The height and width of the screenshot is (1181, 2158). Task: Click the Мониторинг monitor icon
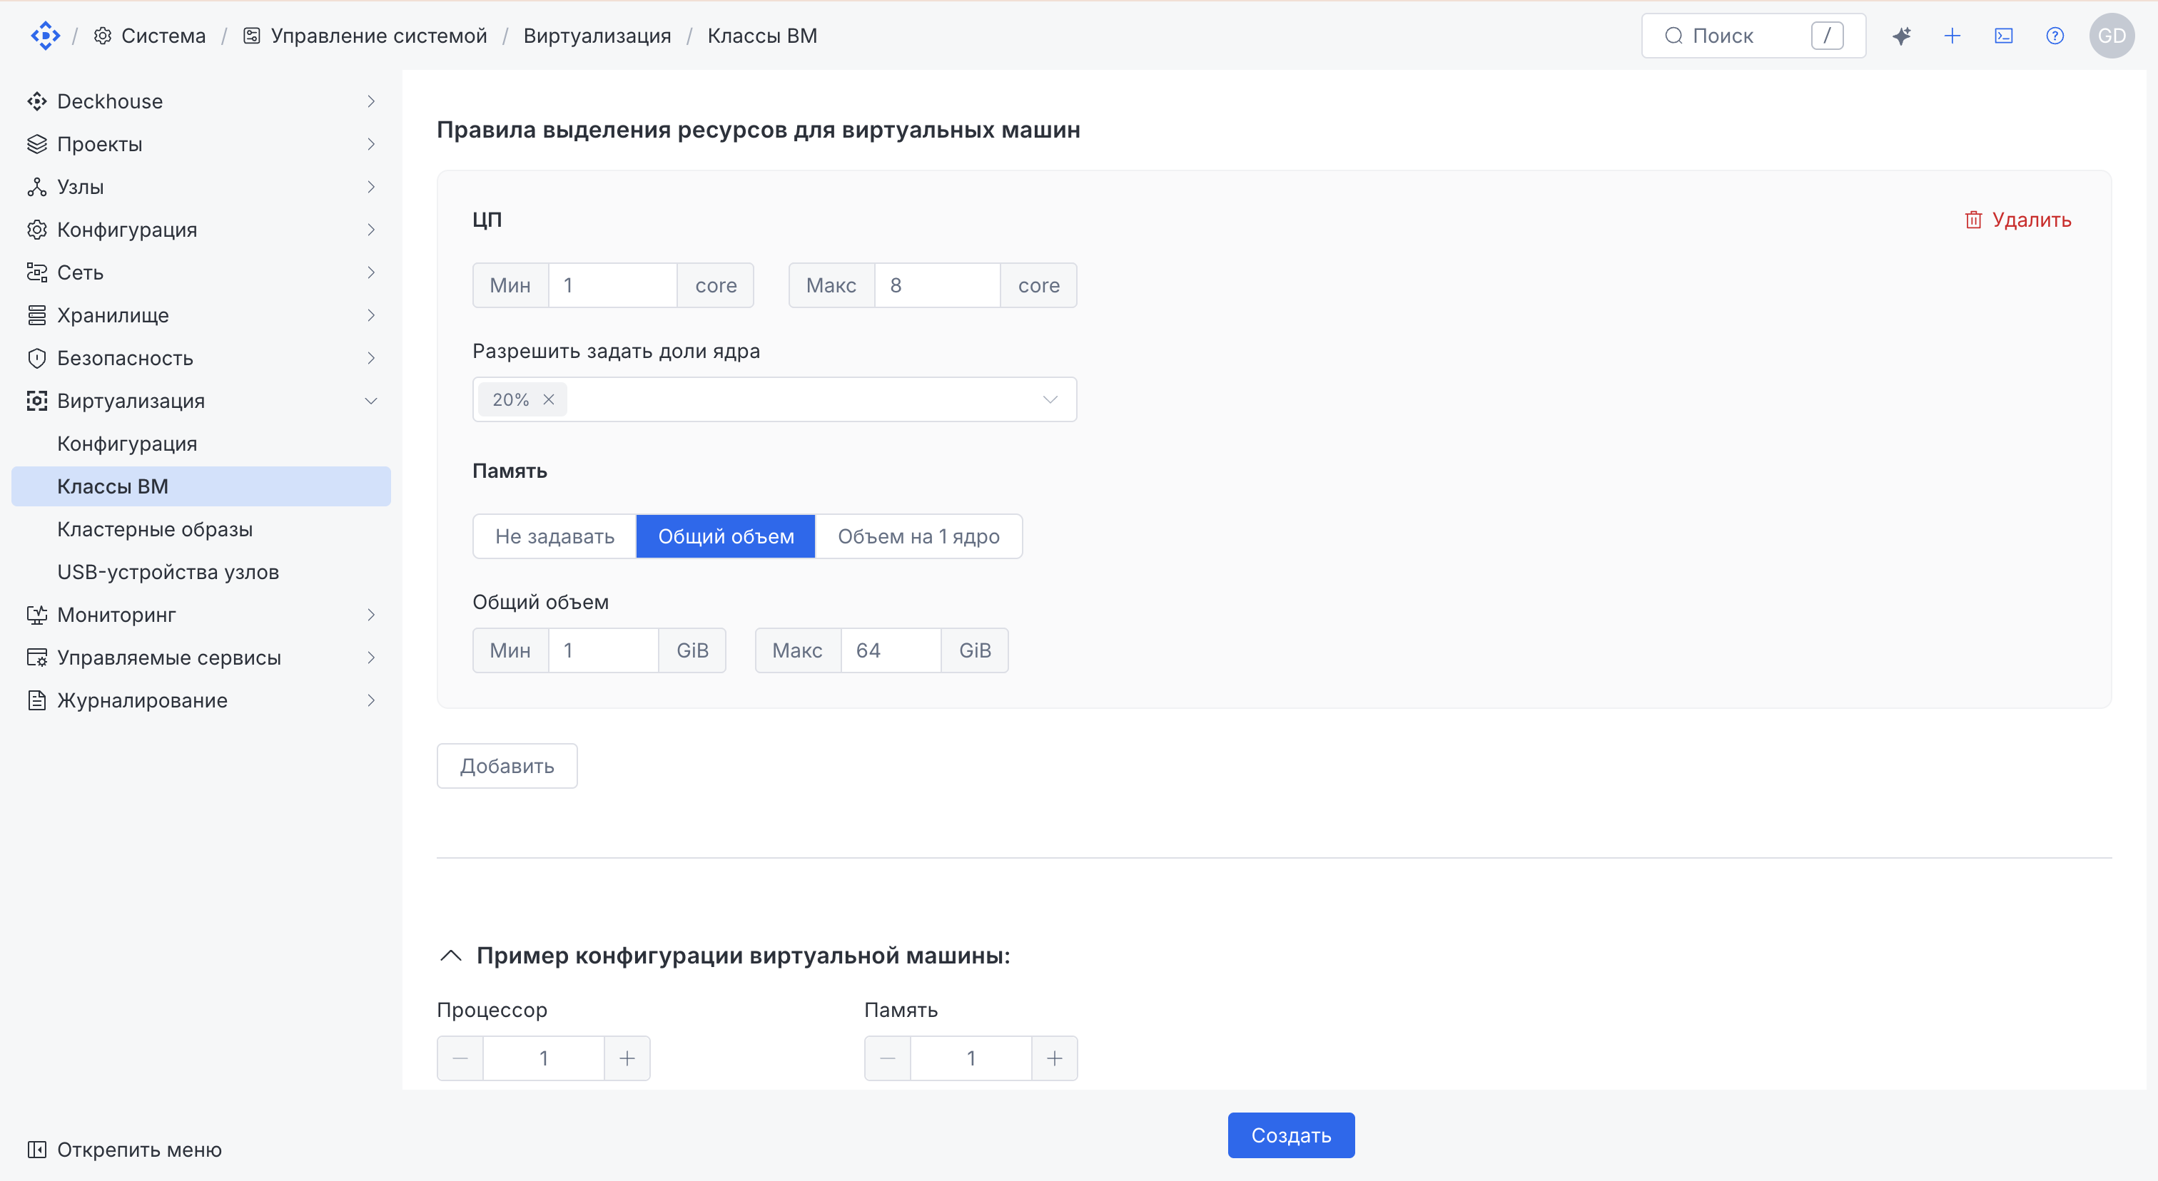tap(37, 615)
